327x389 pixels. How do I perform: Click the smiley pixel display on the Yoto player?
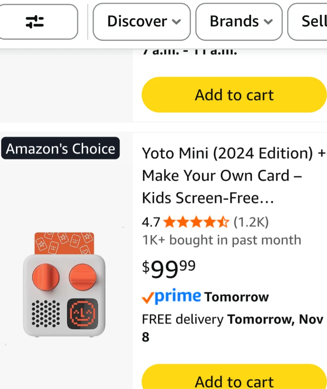pyautogui.click(x=82, y=314)
